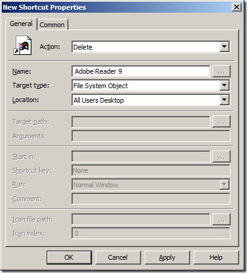Click the browse ellipsis button next to Name
This screenshot has width=247, height=273.
point(221,71)
